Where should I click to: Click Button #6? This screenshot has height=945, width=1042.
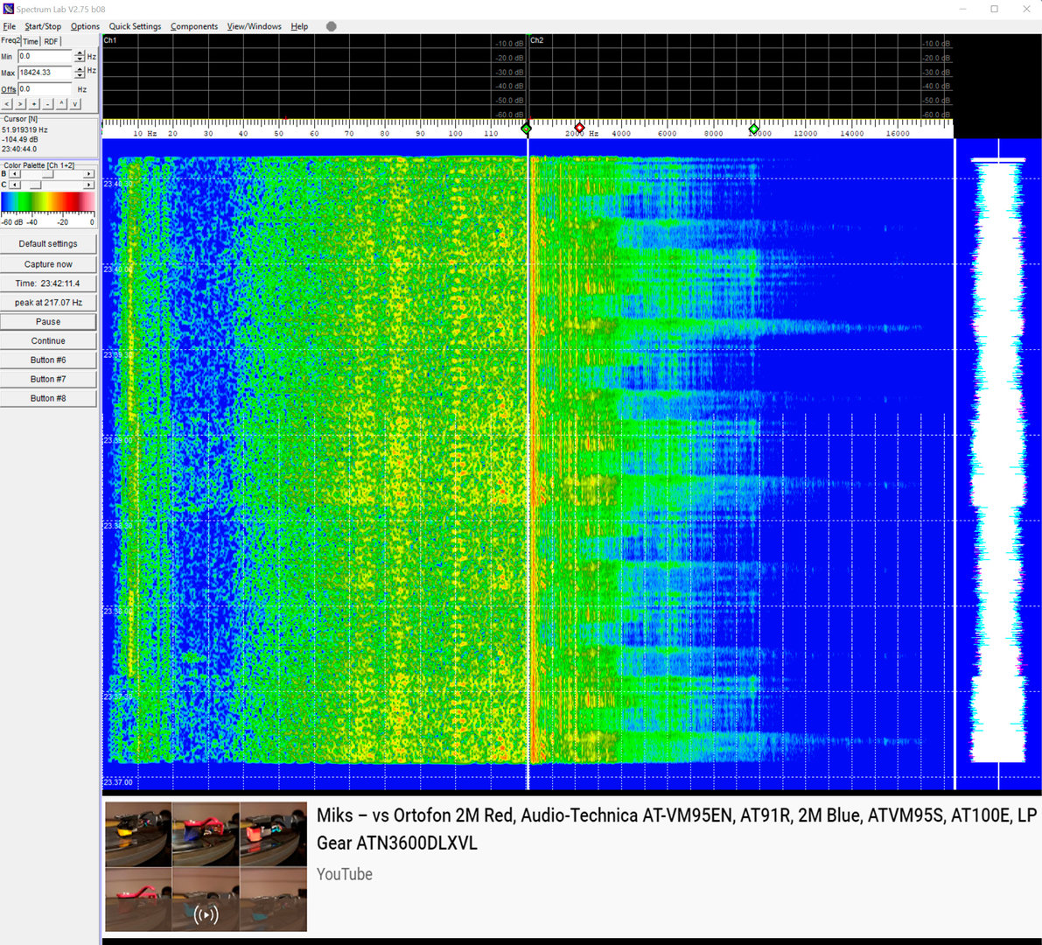coord(48,360)
